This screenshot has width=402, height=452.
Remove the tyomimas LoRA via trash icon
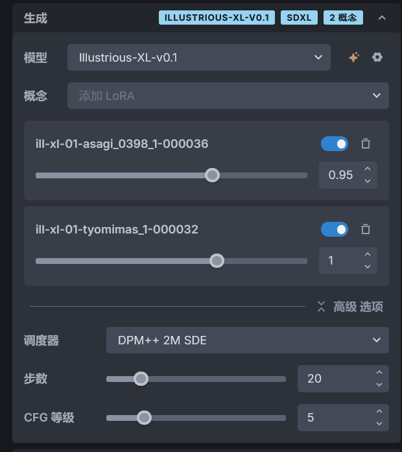(x=366, y=229)
